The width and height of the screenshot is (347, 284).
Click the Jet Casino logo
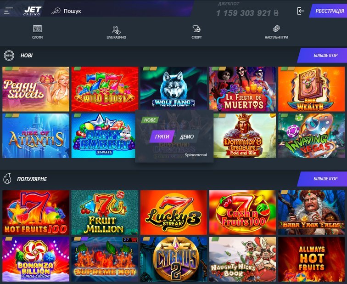pos(33,11)
